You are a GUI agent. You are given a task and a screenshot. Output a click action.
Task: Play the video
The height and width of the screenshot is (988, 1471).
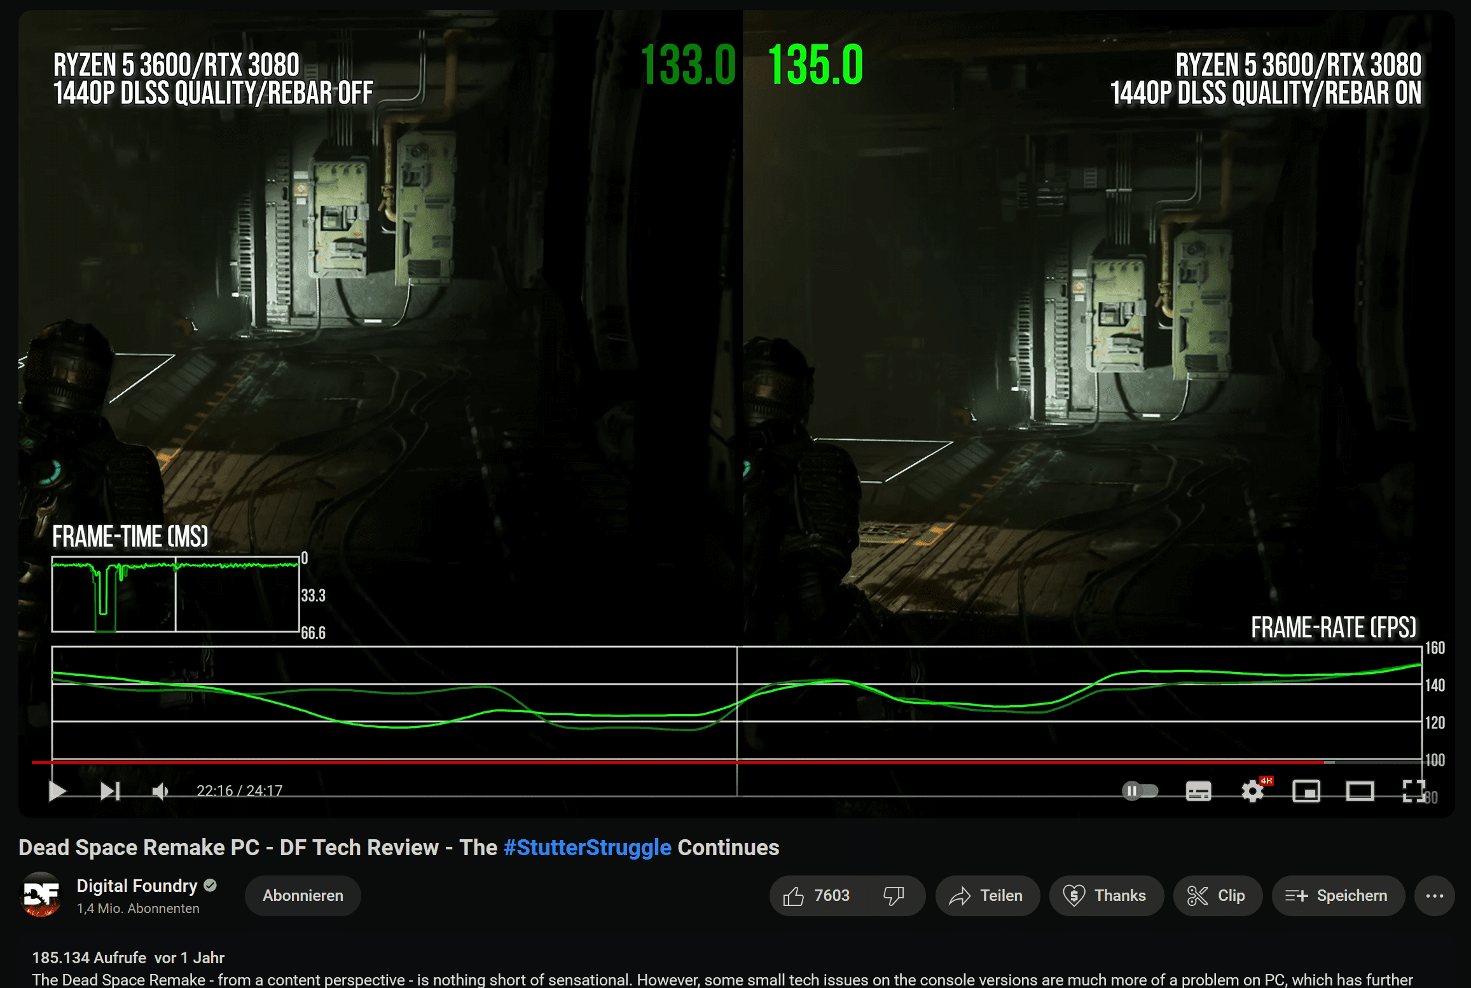tap(57, 791)
